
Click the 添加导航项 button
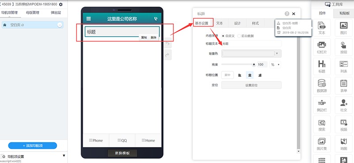point(32,146)
